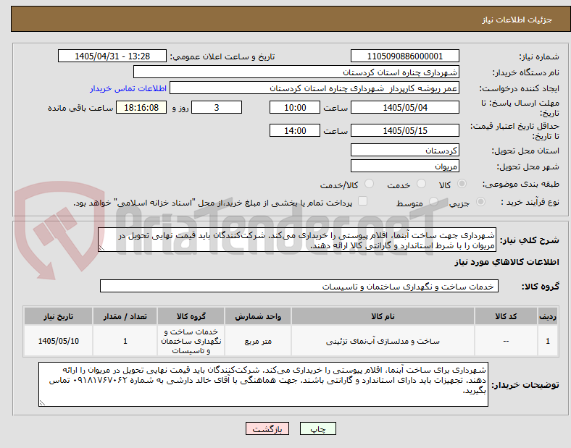
Task: Click the announcement date field 1405/04/31
Action: [x=112, y=56]
